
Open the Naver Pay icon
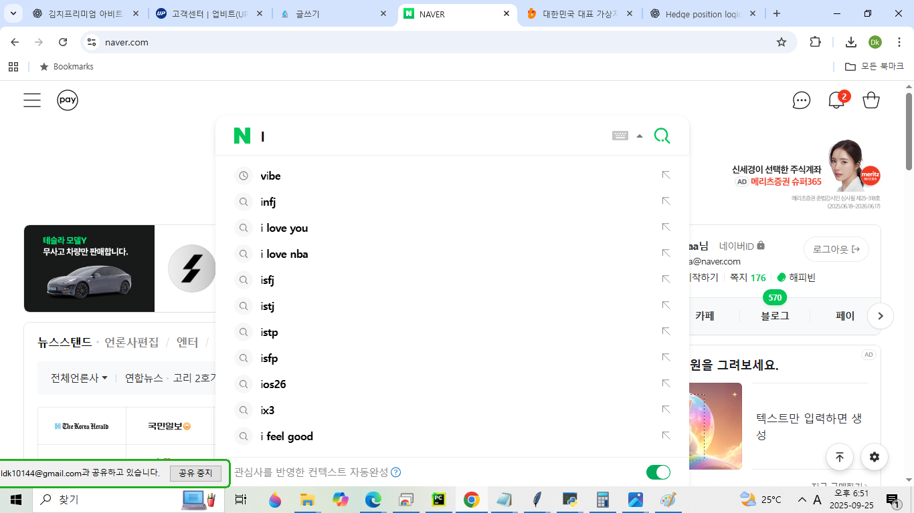pyautogui.click(x=68, y=100)
